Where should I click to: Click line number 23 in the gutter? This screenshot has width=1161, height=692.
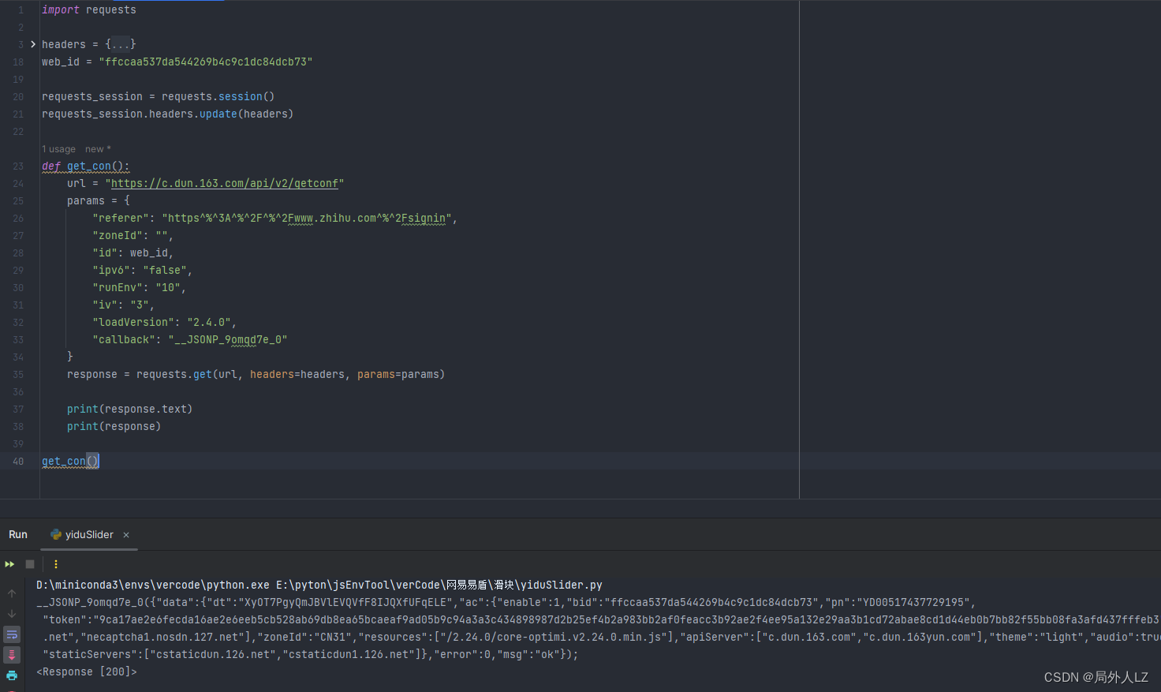coord(18,166)
